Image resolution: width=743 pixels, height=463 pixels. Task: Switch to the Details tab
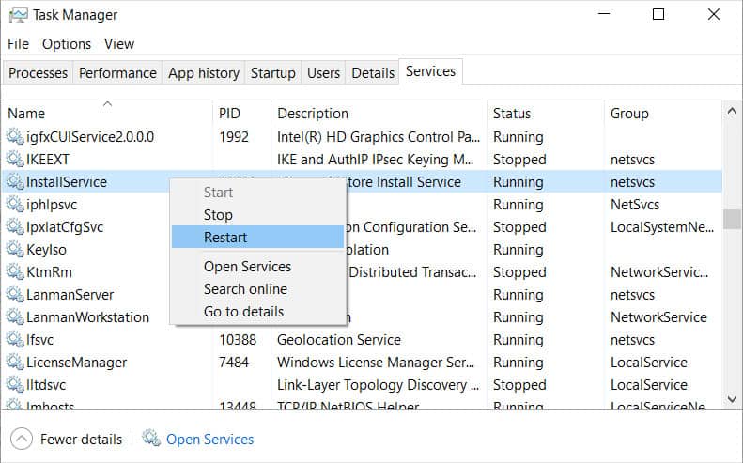(373, 73)
